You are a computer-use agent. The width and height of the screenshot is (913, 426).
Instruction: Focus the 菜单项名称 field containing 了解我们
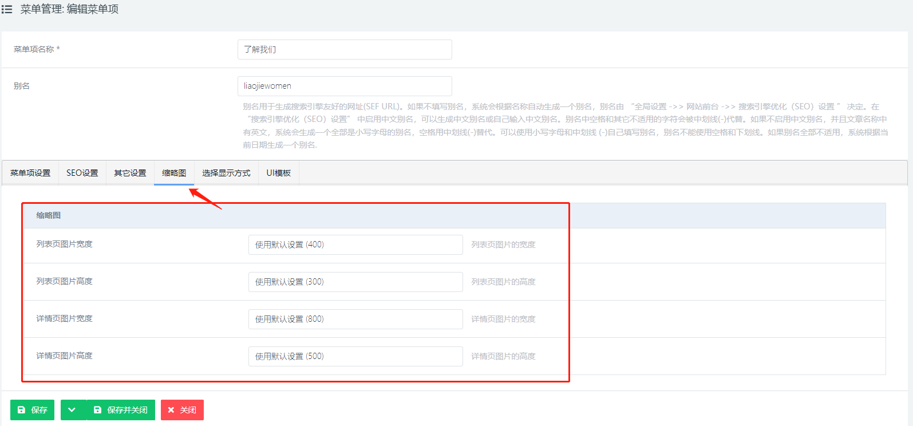pyautogui.click(x=345, y=50)
